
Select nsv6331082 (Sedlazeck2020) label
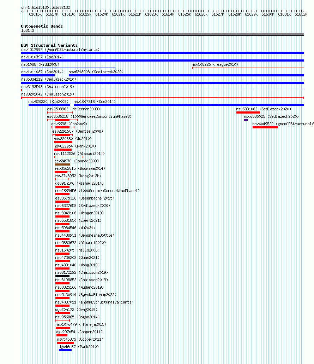pos(264,109)
